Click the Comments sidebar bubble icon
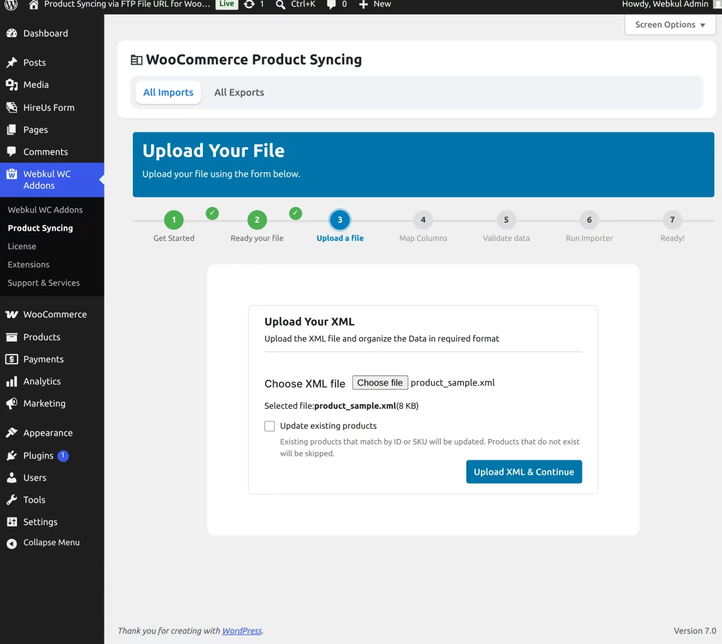Viewport: 722px width, 644px height. pos(12,152)
